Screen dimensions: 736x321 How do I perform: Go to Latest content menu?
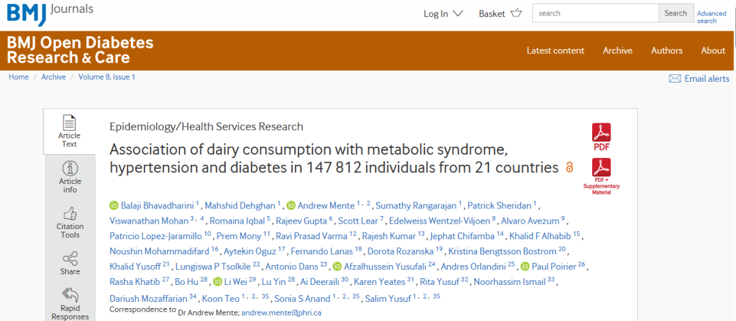[555, 50]
